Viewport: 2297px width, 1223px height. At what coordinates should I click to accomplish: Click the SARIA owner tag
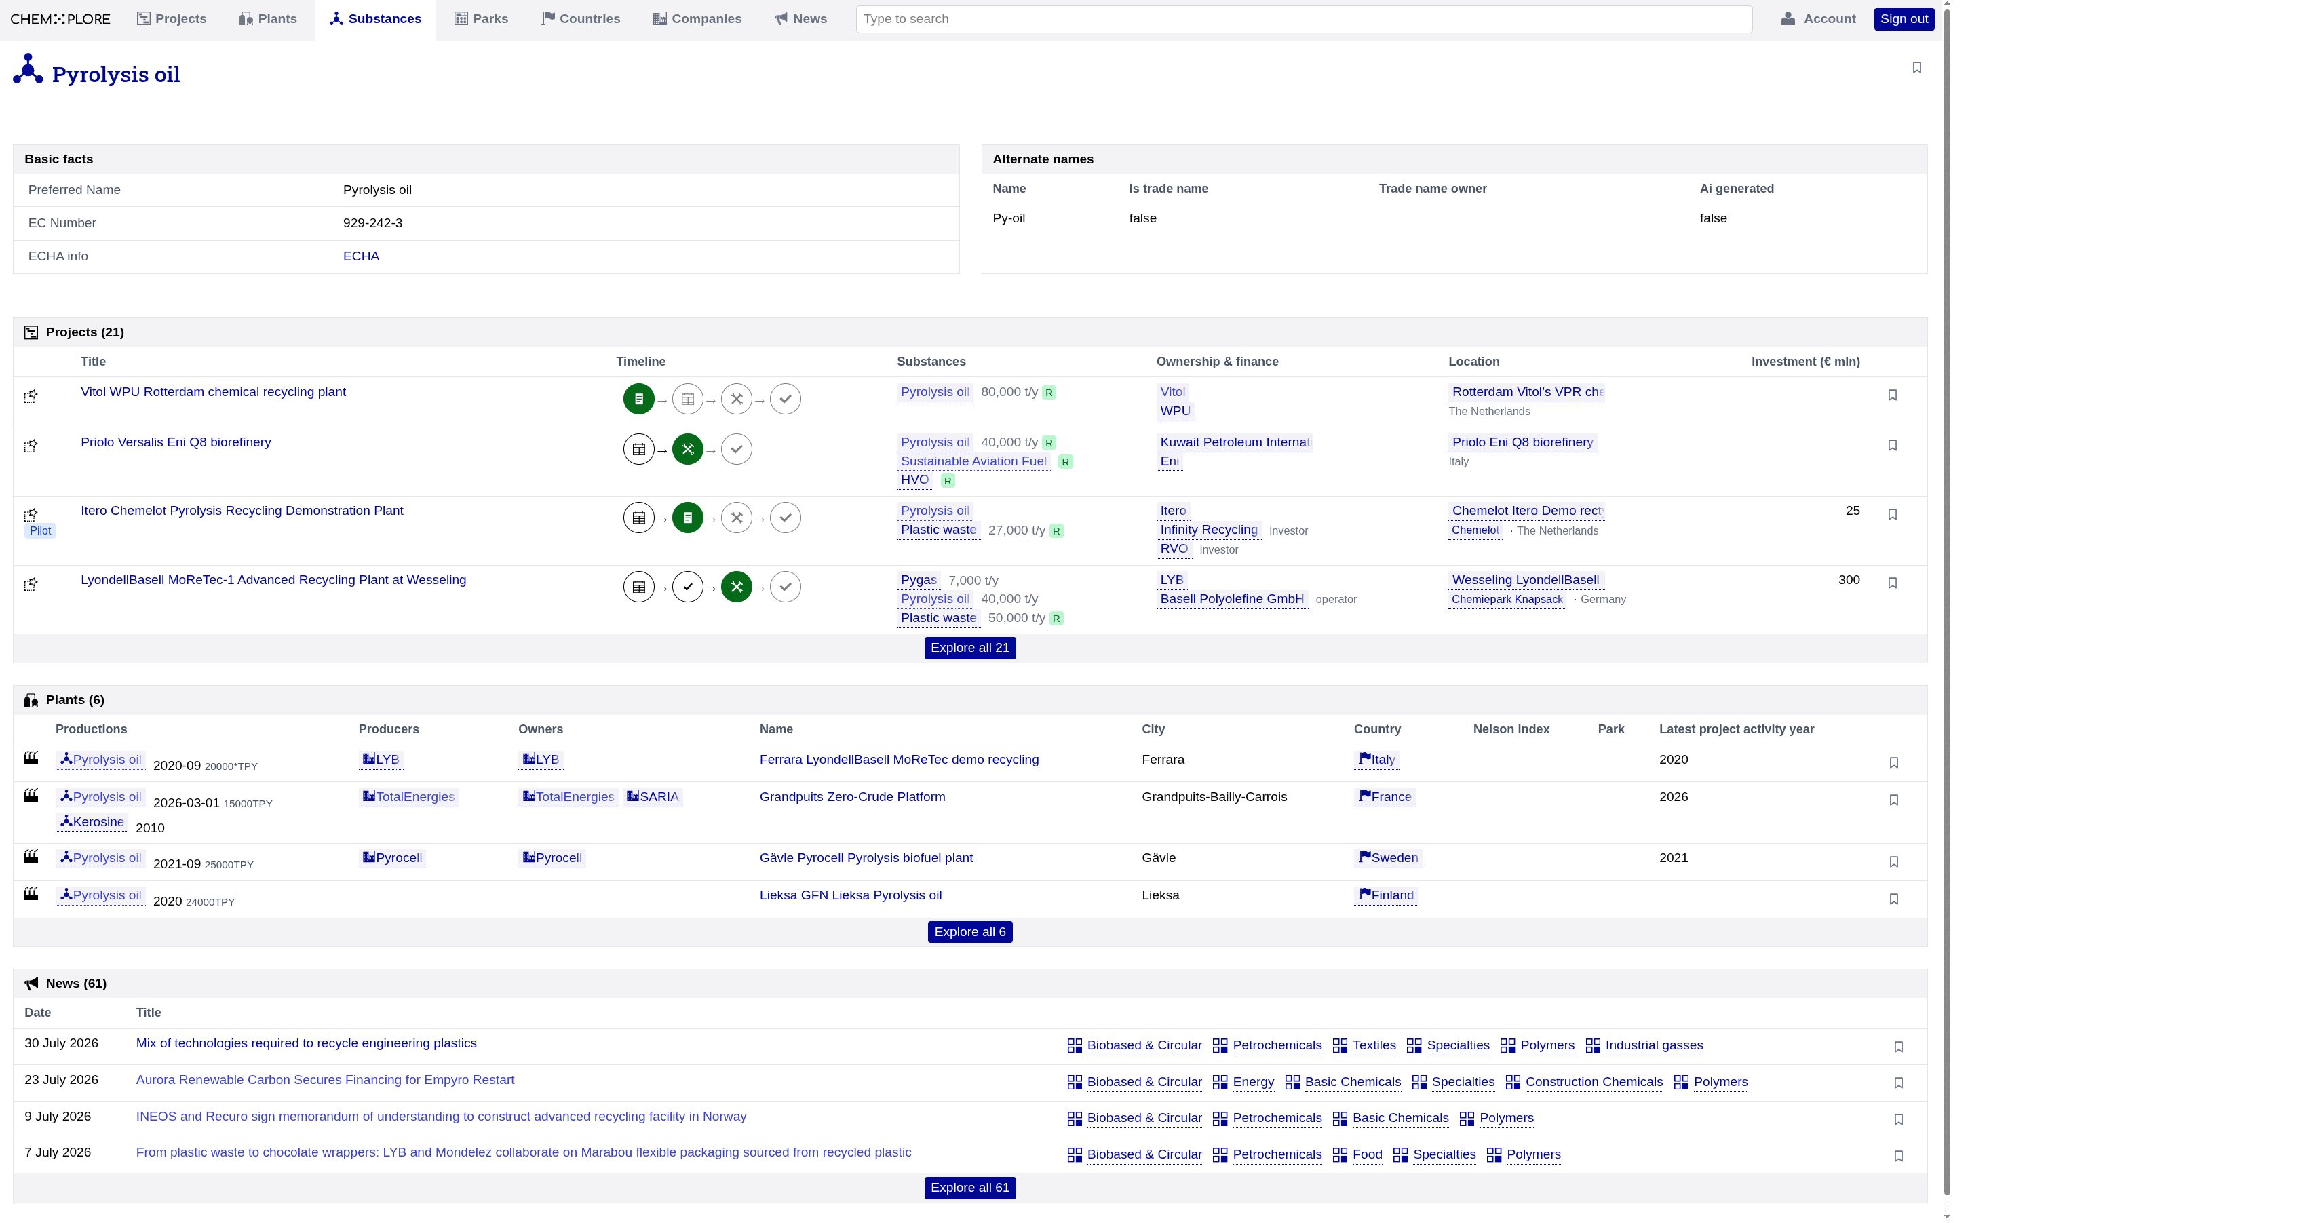click(653, 797)
